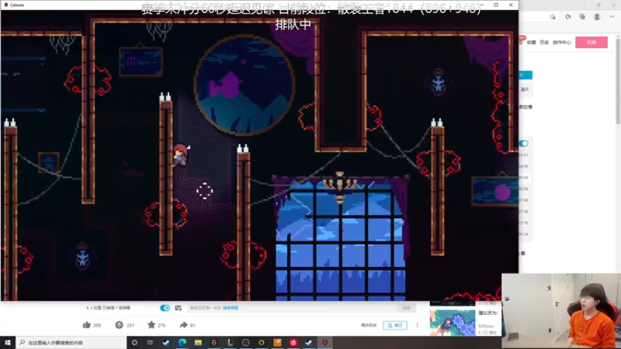Close the Celeste game window
Image resolution: width=621 pixels, height=349 pixels.
pyautogui.click(x=511, y=5)
